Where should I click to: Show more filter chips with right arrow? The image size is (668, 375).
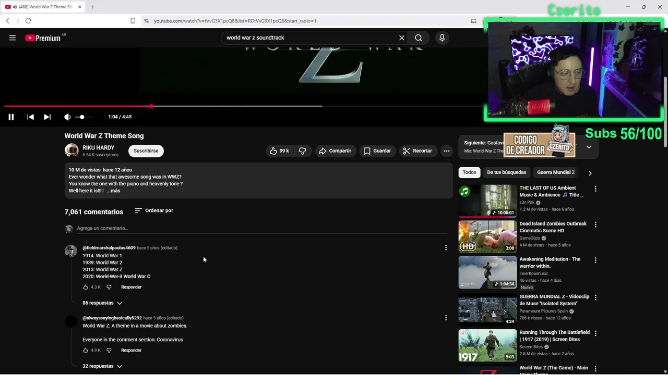click(x=590, y=172)
